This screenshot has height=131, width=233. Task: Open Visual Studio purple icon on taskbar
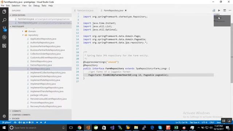[112, 128]
